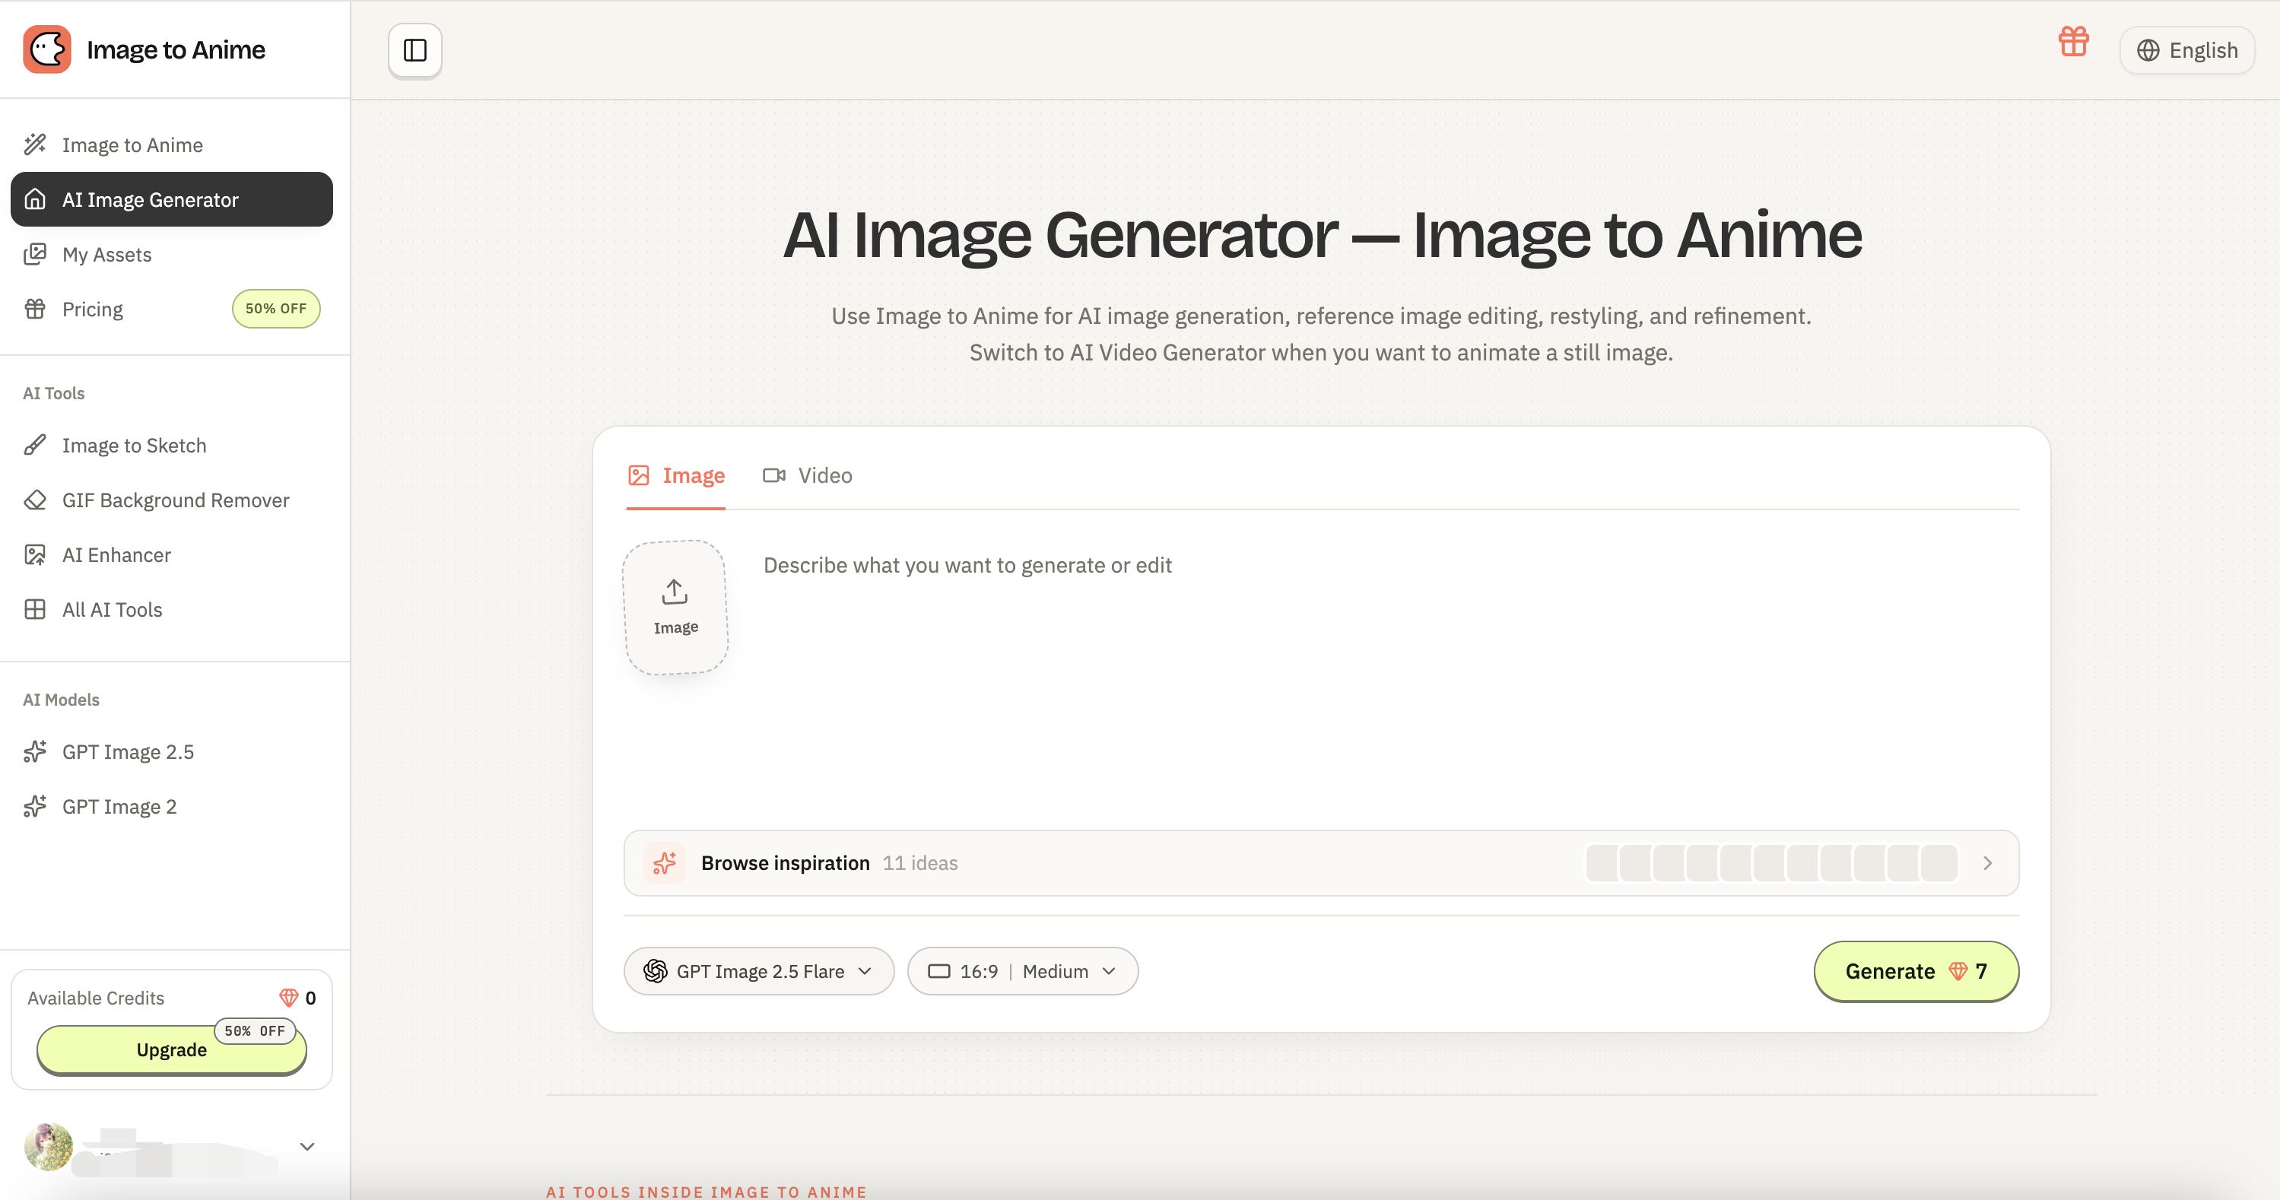Screen dimensions: 2280x1200
Task: Expand the user account menu chevron
Action: tap(307, 1146)
